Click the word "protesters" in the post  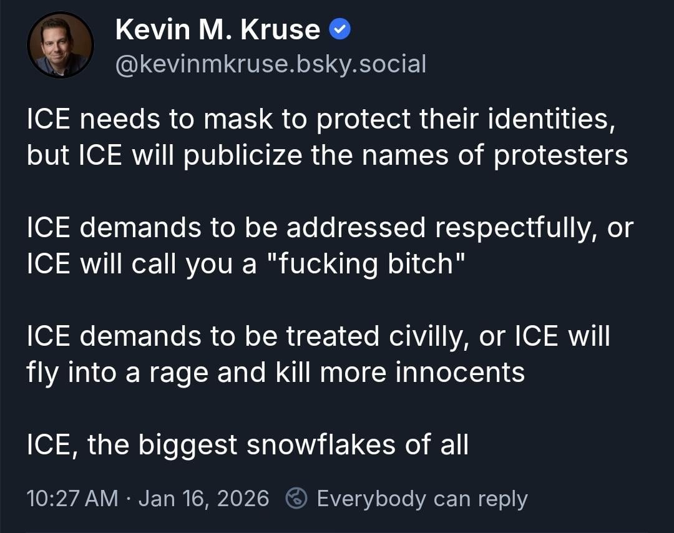point(560,155)
